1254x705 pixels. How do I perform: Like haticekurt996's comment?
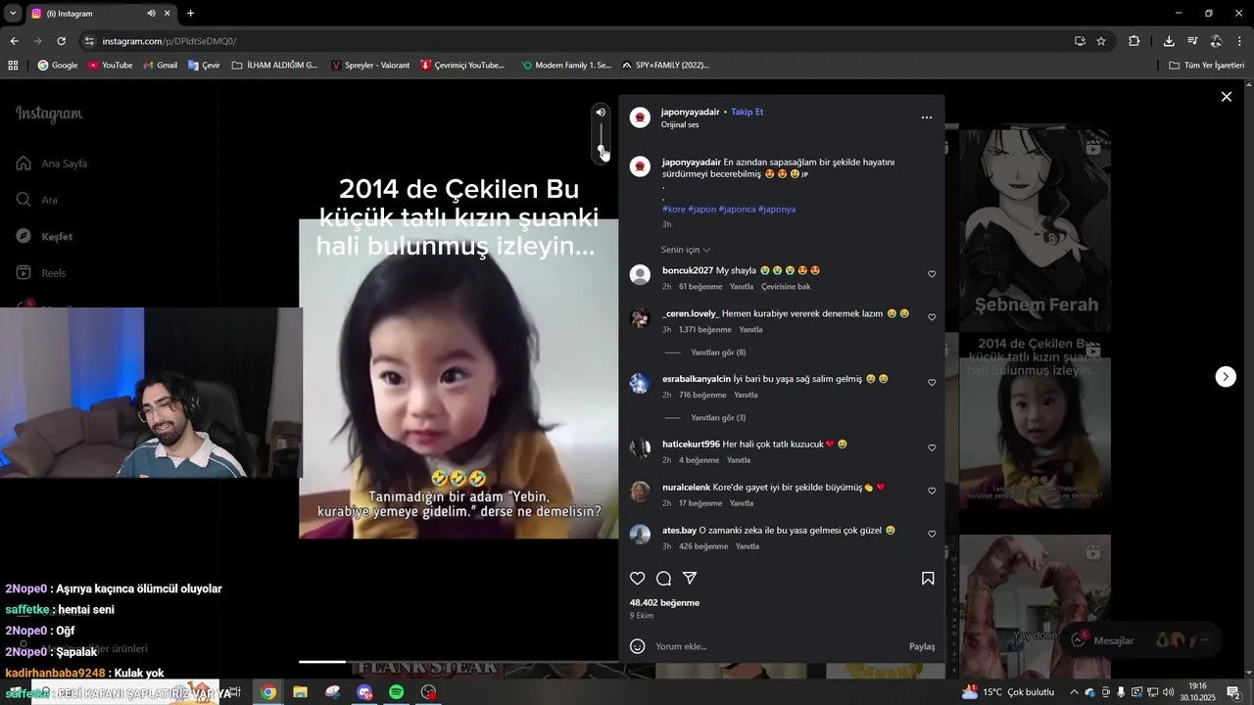[x=932, y=447]
